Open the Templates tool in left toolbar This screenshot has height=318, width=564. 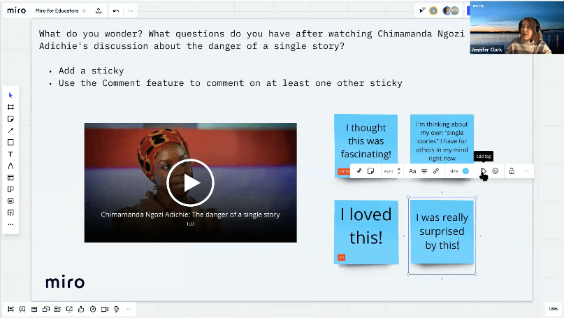click(10, 178)
